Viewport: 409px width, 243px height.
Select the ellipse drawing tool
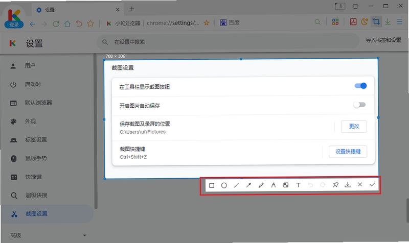224,185
